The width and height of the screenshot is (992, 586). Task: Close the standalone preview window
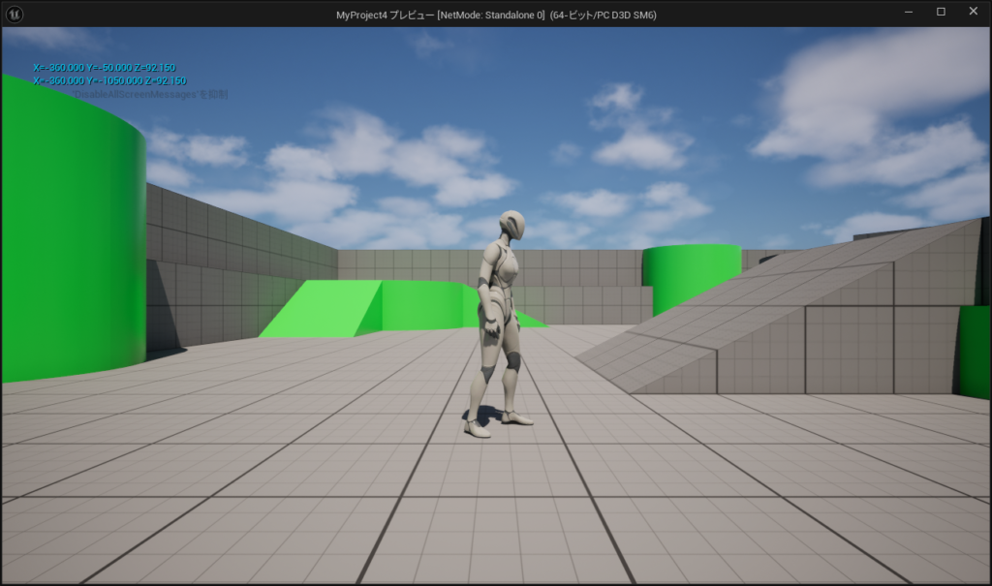point(973,13)
